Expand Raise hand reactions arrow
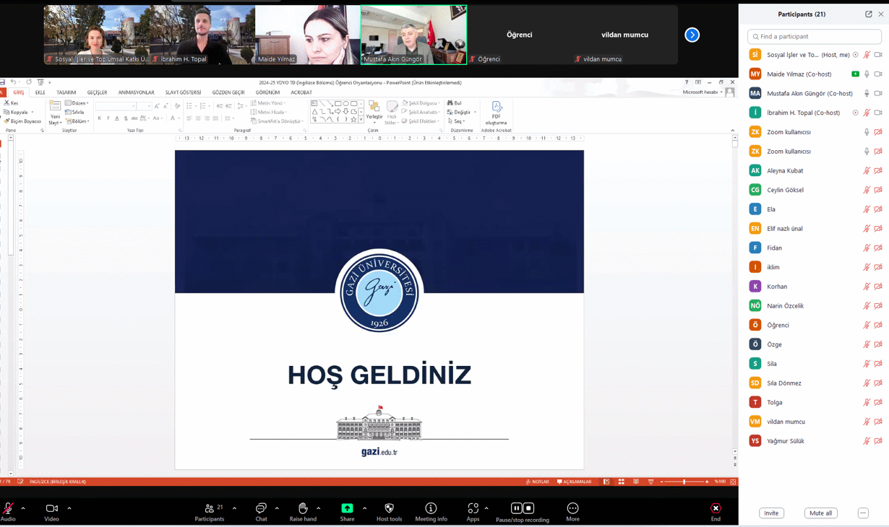The height and width of the screenshot is (527, 889). tap(319, 508)
